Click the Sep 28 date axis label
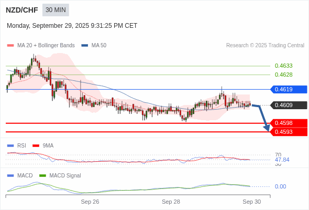 (171, 202)
